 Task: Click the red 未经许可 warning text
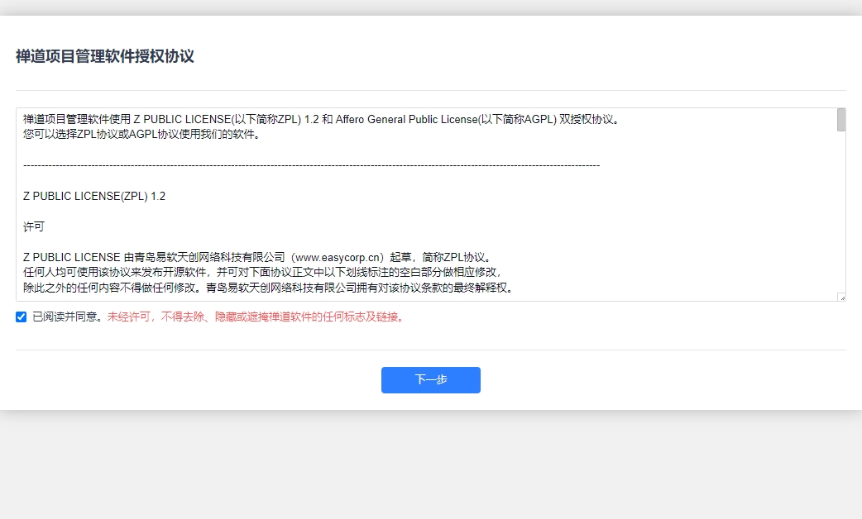(x=256, y=317)
